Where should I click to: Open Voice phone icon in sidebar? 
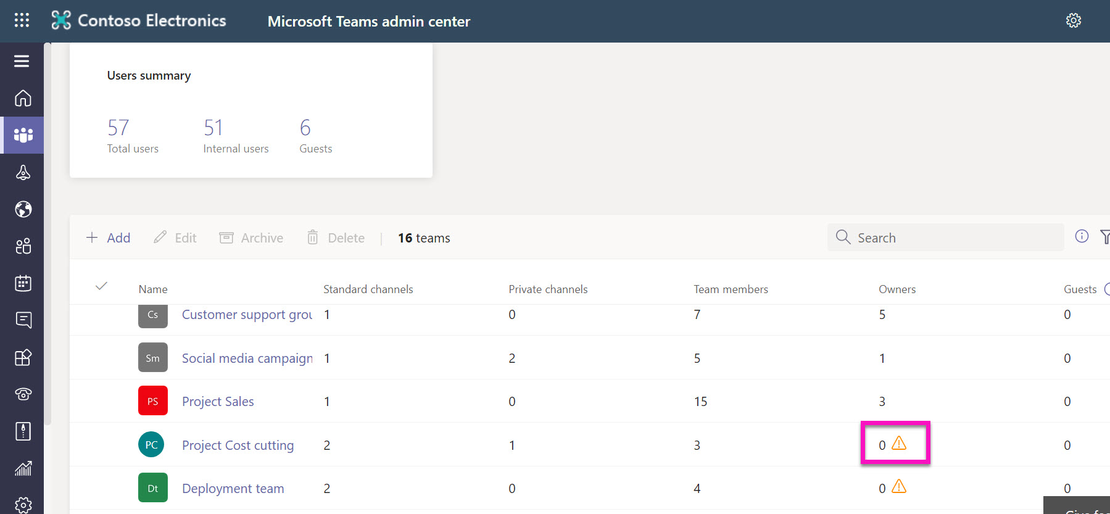click(x=23, y=394)
